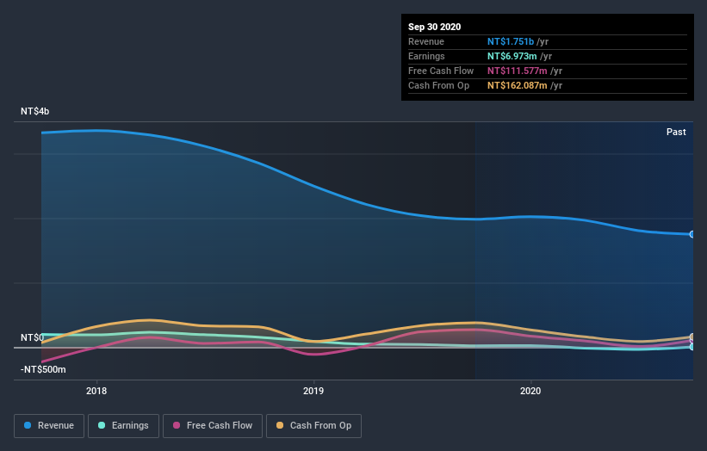Viewport: 707px width, 451px height.
Task: Click the Revenue row label in tooltip
Action: point(426,41)
